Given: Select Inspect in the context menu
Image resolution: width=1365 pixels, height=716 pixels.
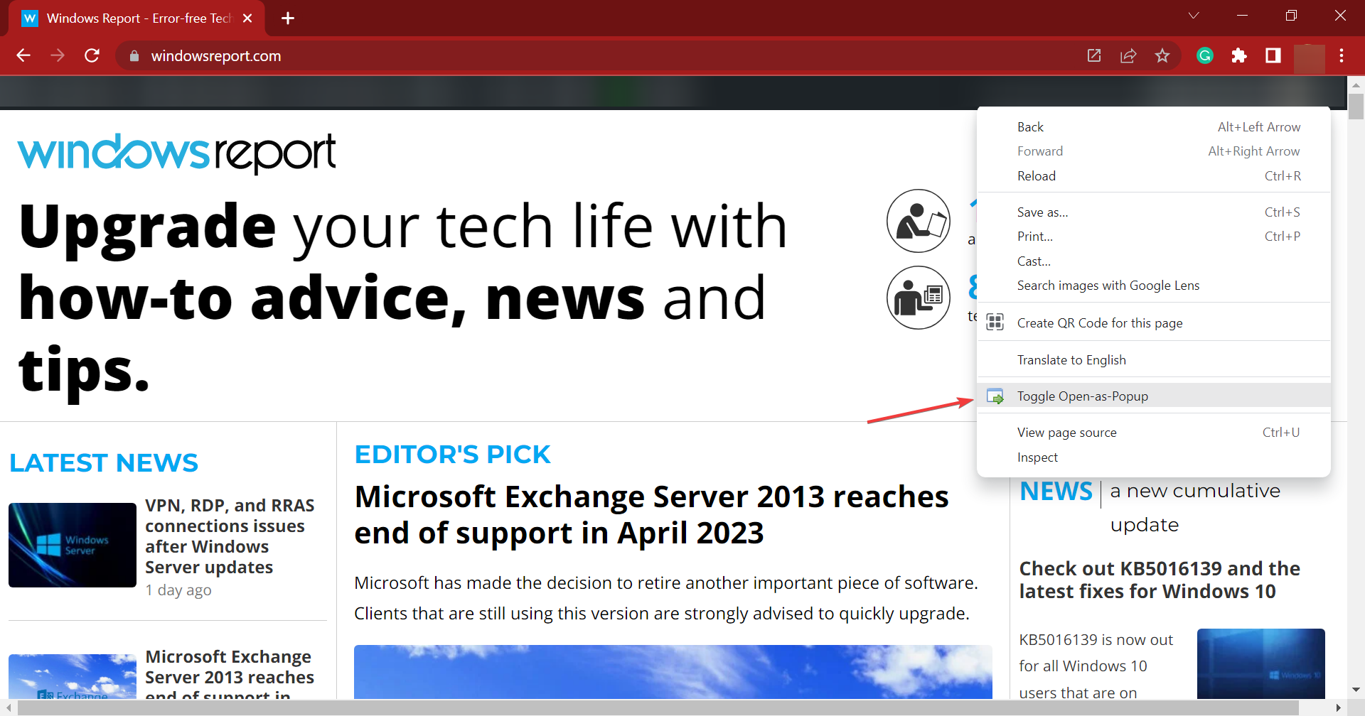Looking at the screenshot, I should tap(1154, 457).
